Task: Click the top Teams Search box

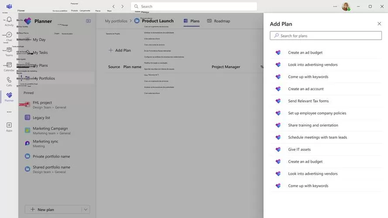Action: point(194,7)
